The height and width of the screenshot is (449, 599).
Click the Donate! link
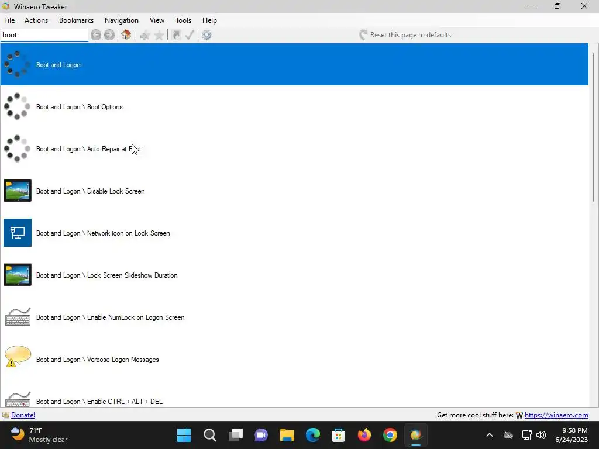23,415
